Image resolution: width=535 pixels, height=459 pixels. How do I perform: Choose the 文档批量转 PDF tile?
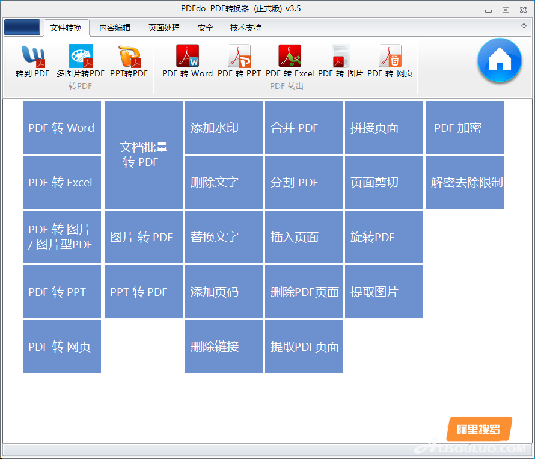(144, 155)
